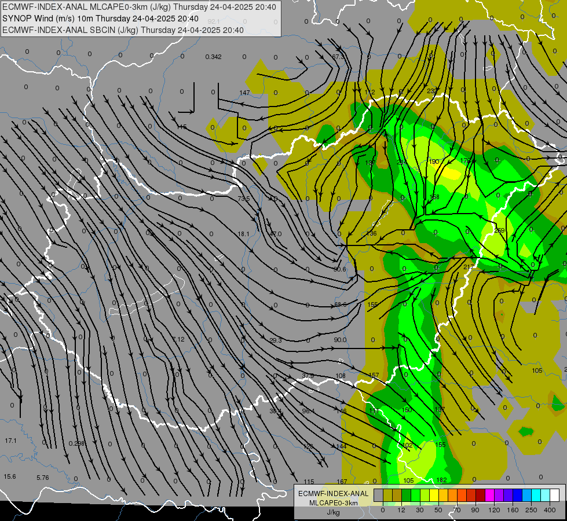Click the map value 90.6
This screenshot has width=567, height=521.
tap(340, 269)
